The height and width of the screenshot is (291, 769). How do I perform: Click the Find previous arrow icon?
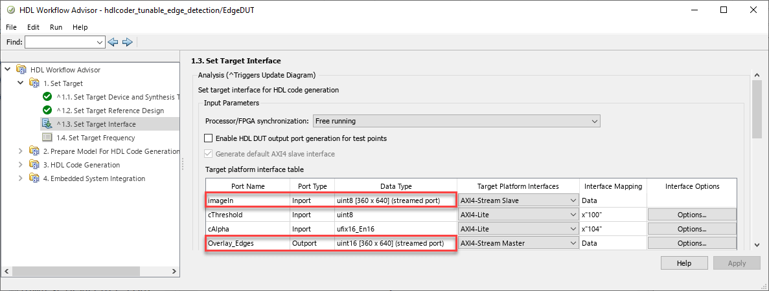(x=113, y=42)
